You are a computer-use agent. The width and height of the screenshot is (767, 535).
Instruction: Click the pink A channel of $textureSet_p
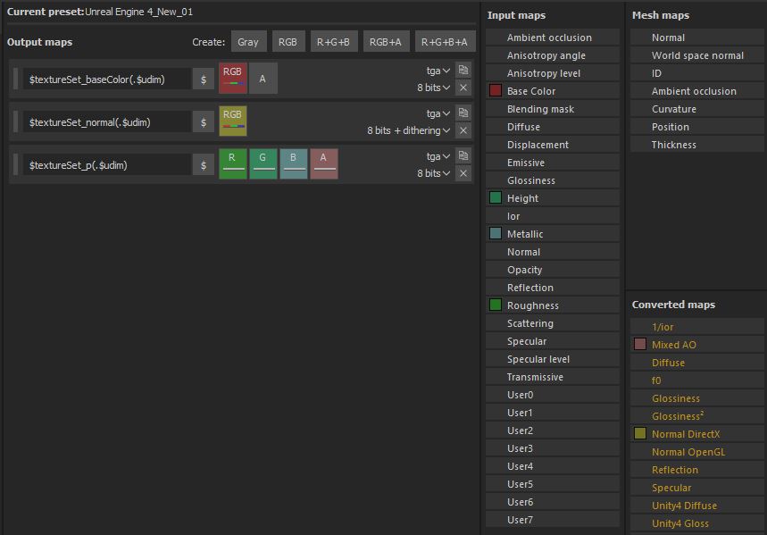click(x=324, y=164)
